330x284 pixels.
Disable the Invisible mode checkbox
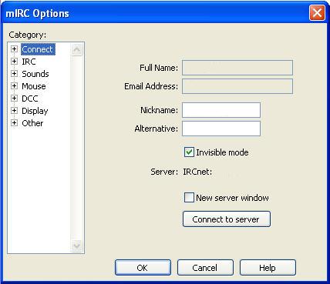click(189, 152)
